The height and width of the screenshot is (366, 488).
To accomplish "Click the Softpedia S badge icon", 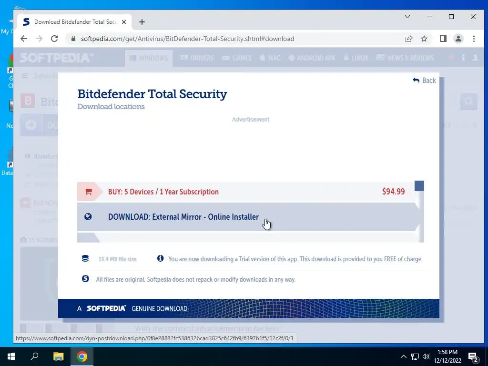I will (85, 279).
